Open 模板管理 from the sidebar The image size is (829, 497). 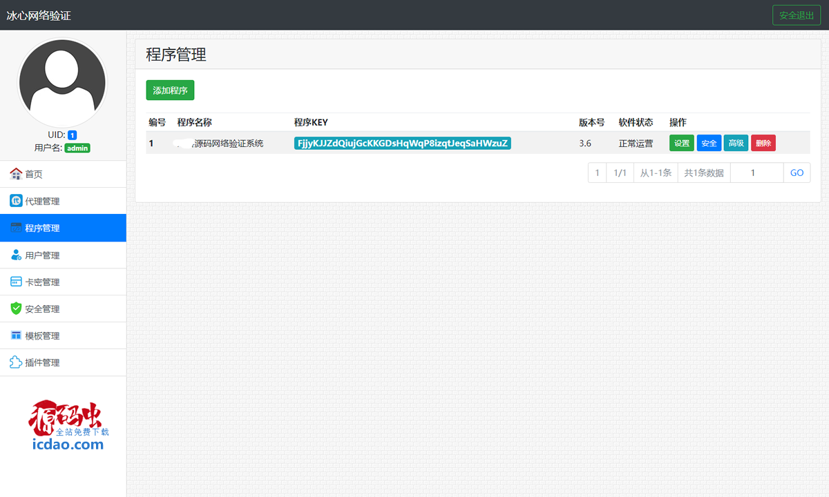63,335
